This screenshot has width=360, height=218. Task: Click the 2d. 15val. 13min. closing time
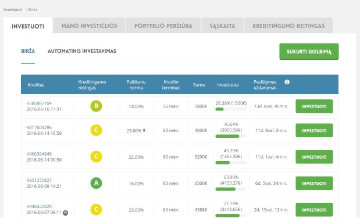click(271, 209)
